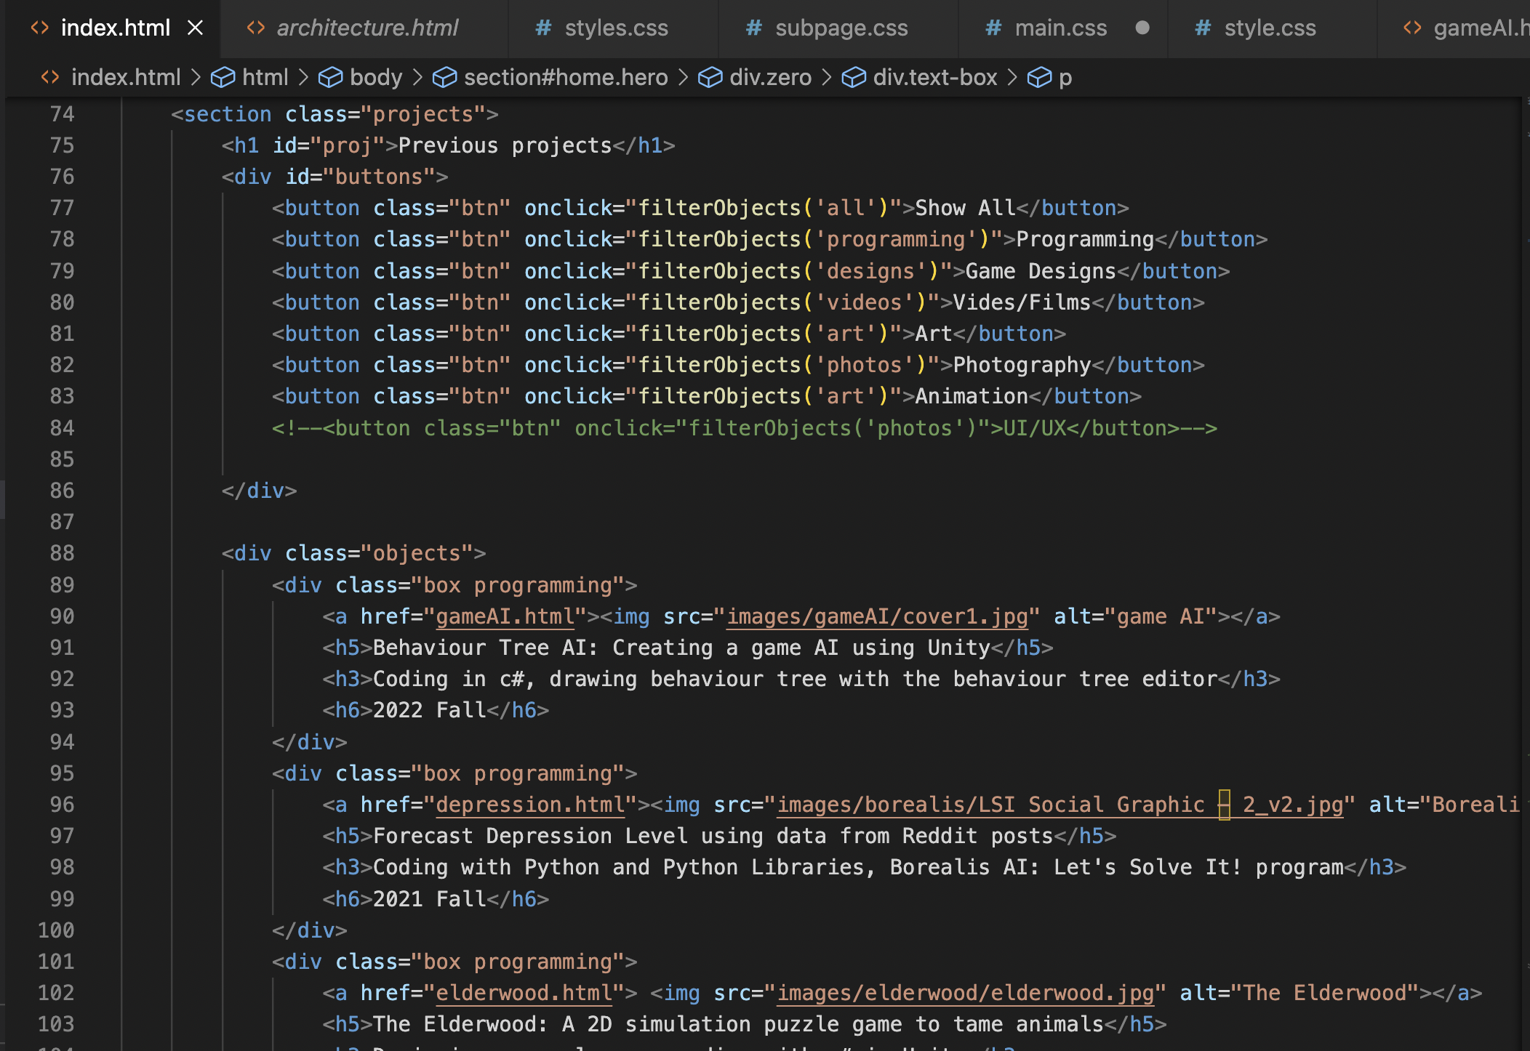Viewport: 1530px width, 1051px height.
Task: Click the cube icon beside section#home.hero breadcrumb
Action: click(x=445, y=77)
